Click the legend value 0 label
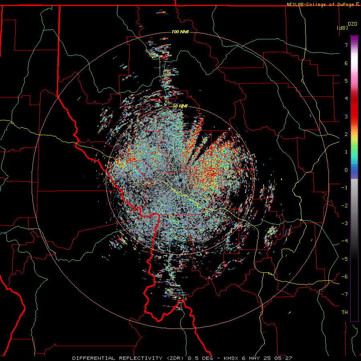 tap(346, 170)
